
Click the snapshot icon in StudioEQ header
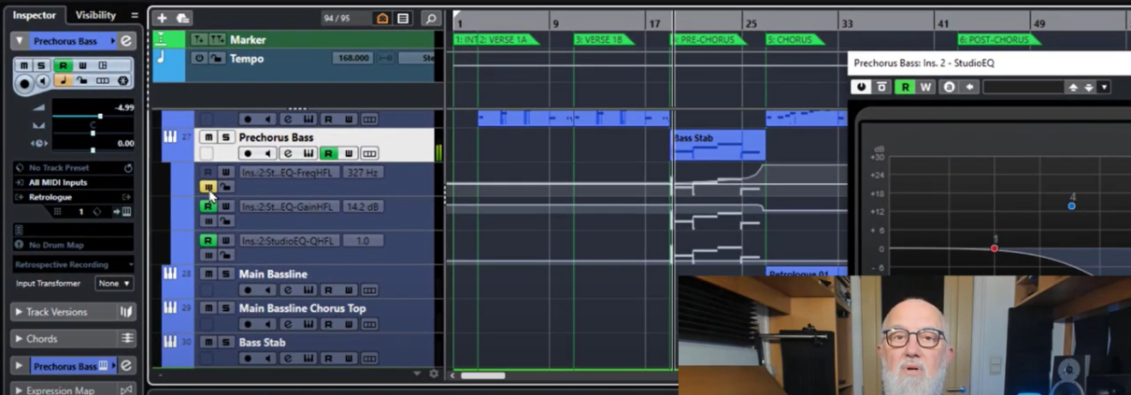pos(881,87)
